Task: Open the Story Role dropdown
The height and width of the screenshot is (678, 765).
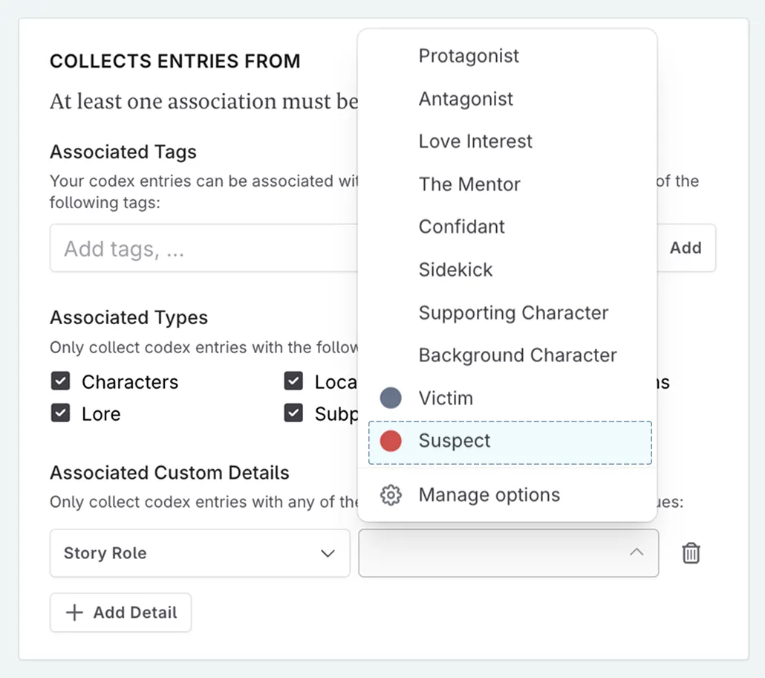Action: 199,553
